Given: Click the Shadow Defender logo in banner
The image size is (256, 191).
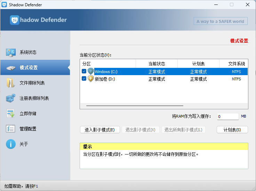Looking at the screenshot, I should point(38,20).
